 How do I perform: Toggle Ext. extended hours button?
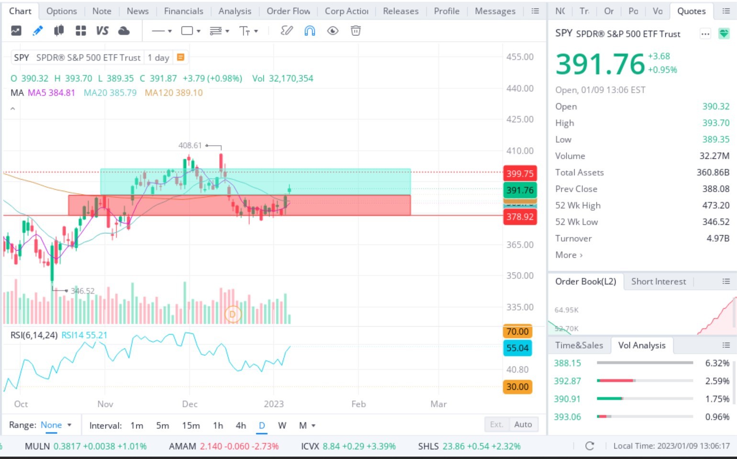[497, 425]
